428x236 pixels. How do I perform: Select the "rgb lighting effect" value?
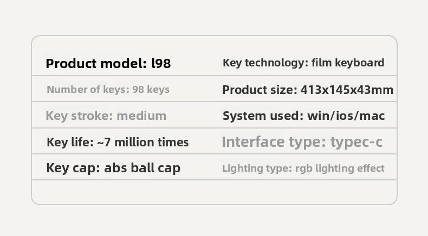(x=340, y=168)
